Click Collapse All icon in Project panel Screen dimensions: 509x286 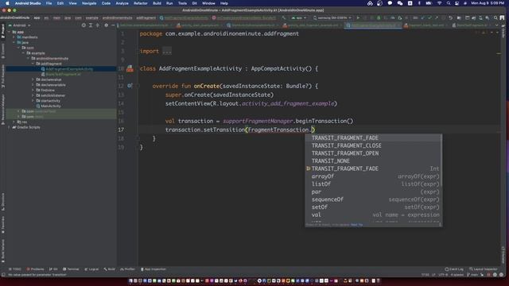click(97, 25)
